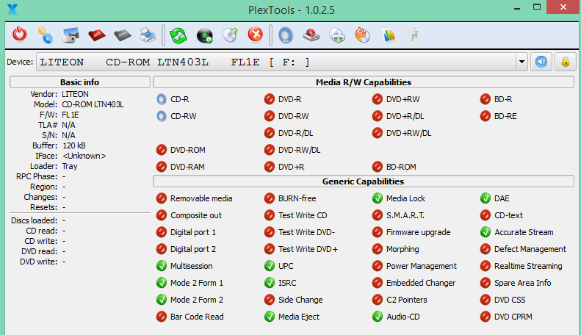Click the Loader value Tray
The width and height of the screenshot is (581, 335).
point(70,166)
